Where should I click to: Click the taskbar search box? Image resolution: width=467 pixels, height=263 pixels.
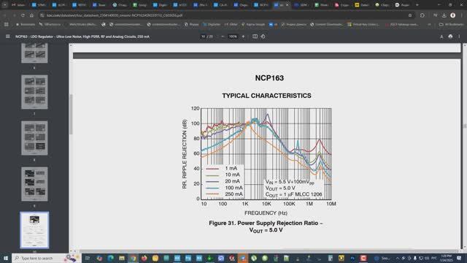[x=46, y=258]
